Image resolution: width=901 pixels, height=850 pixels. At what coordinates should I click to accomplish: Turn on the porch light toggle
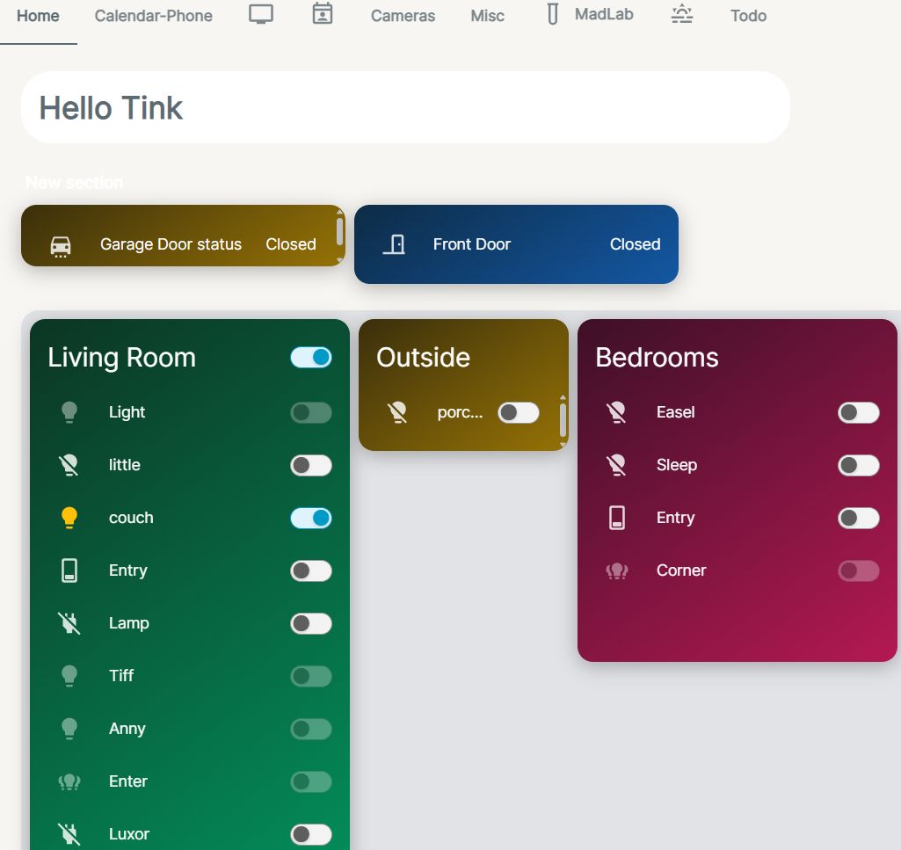point(519,412)
